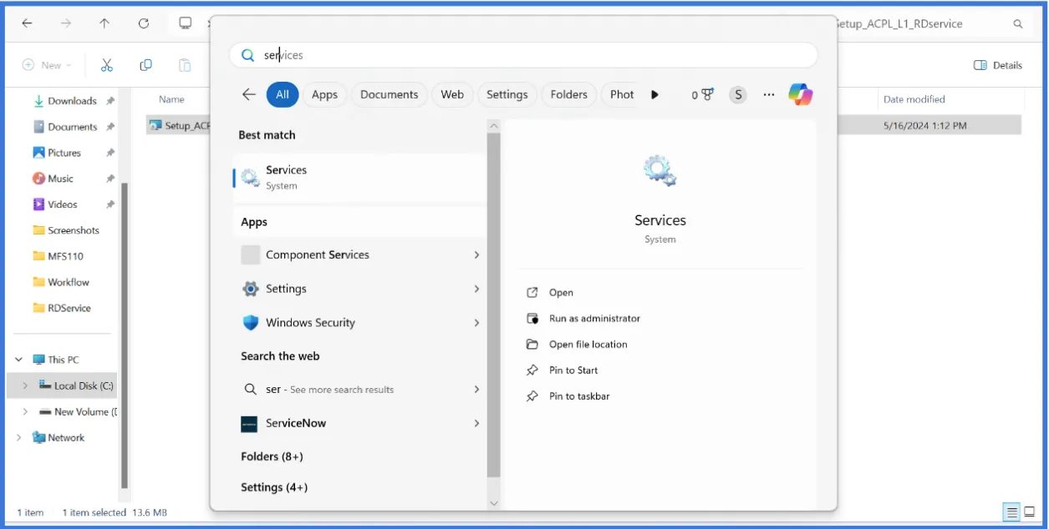The width and height of the screenshot is (1049, 529).
Task: Open the RDService folder in sidebar
Action: click(x=69, y=308)
